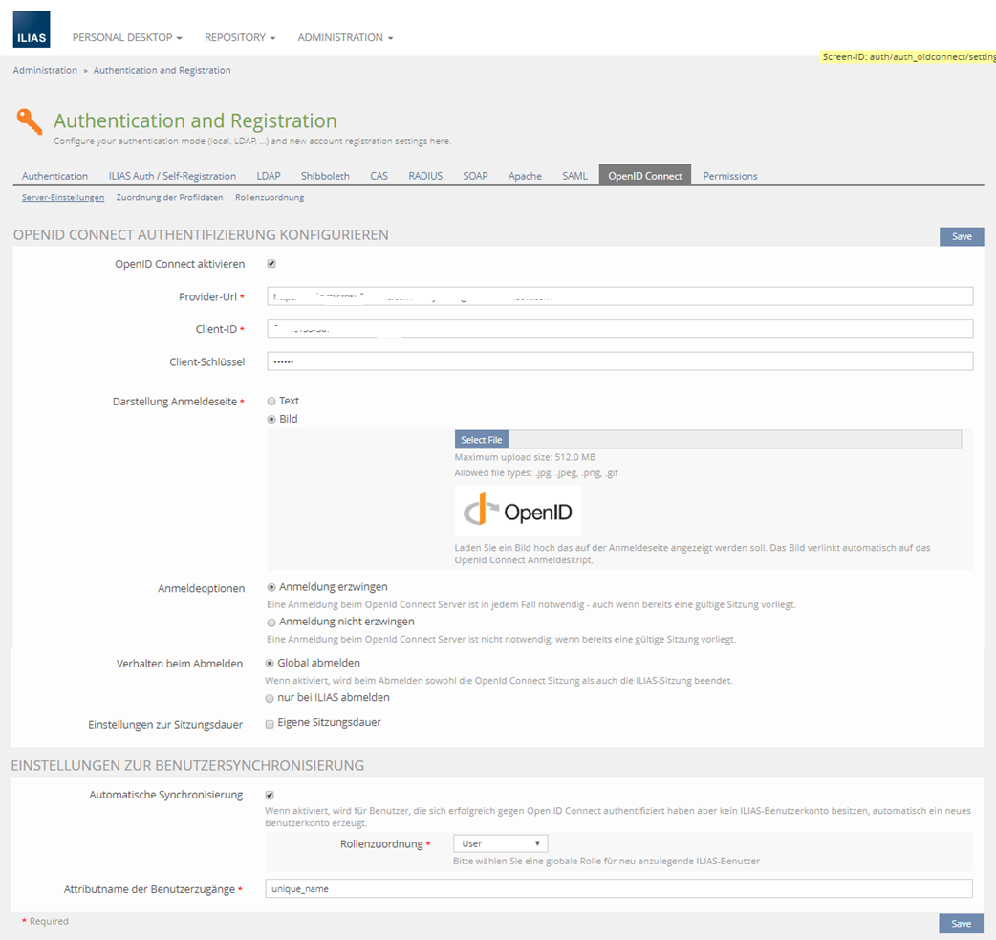Open the Personal Desktop dropdown menu
The width and height of the screenshot is (996, 940).
tap(127, 37)
